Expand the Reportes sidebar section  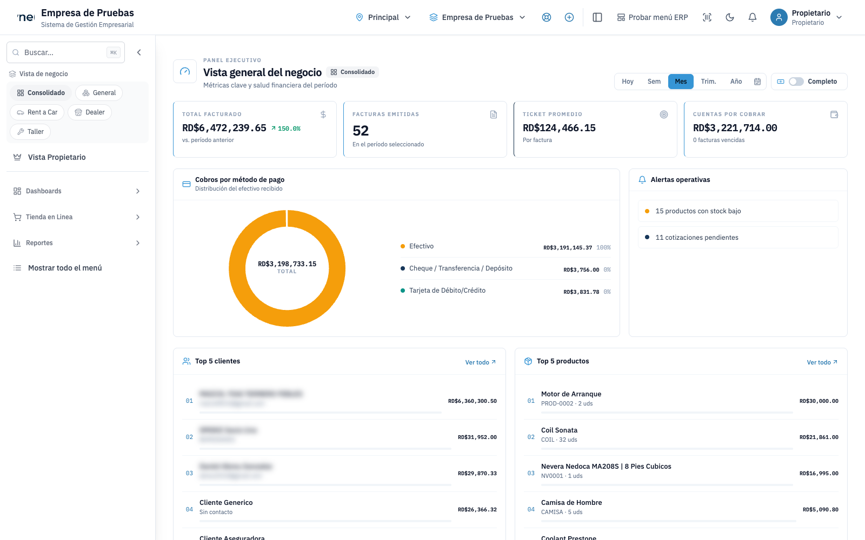click(x=77, y=243)
